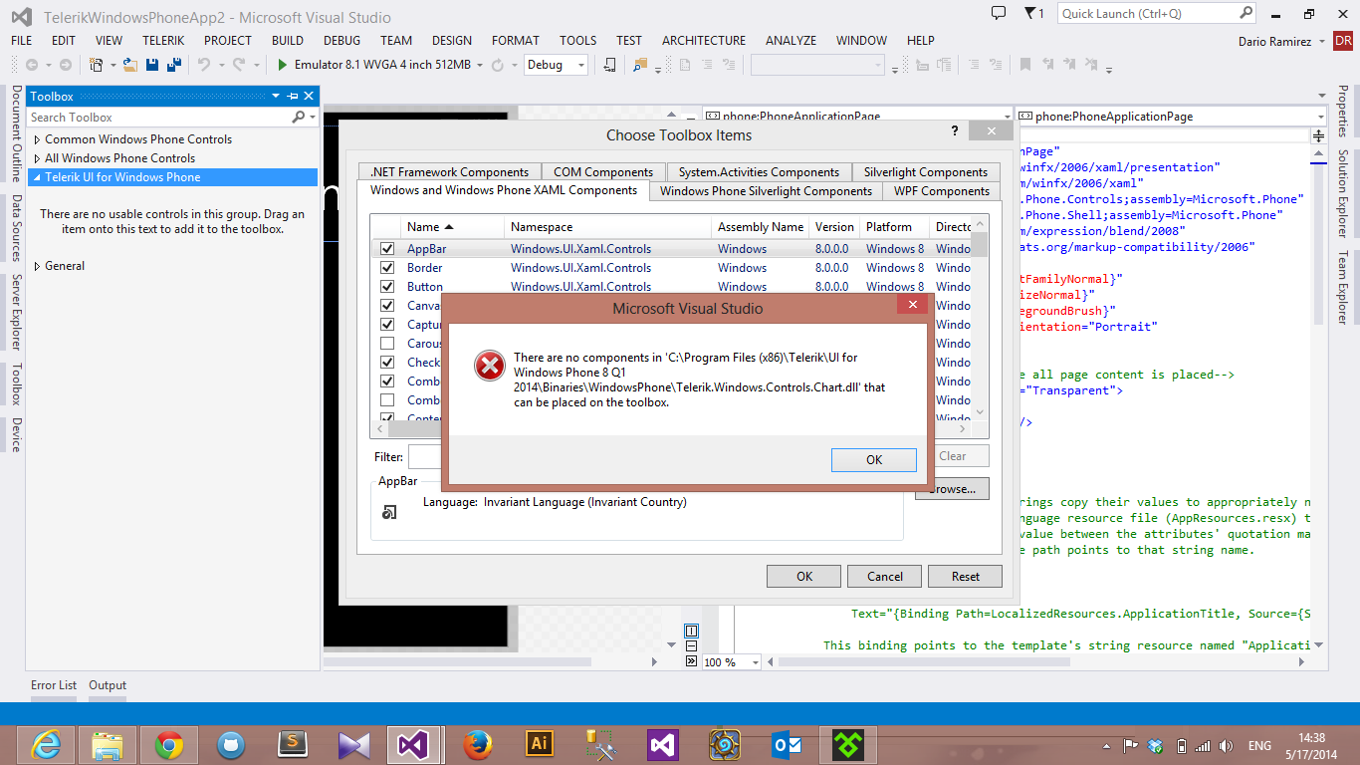The width and height of the screenshot is (1360, 765).
Task: Uncheck the AppBar component checkbox
Action: (387, 248)
